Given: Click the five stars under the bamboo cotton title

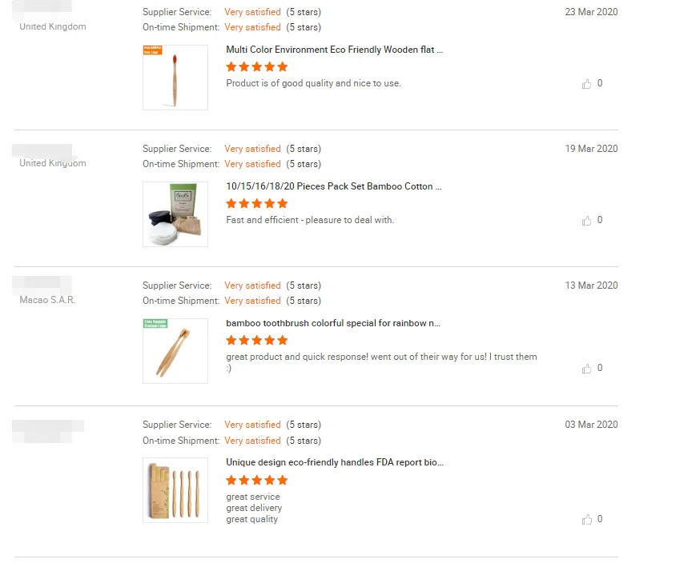Looking at the screenshot, I should tap(256, 204).
